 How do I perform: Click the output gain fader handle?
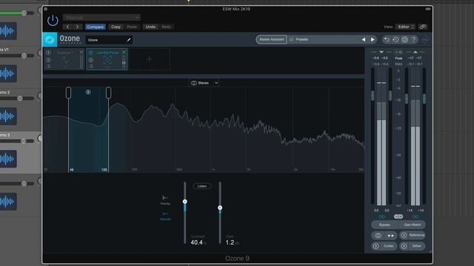[407, 98]
